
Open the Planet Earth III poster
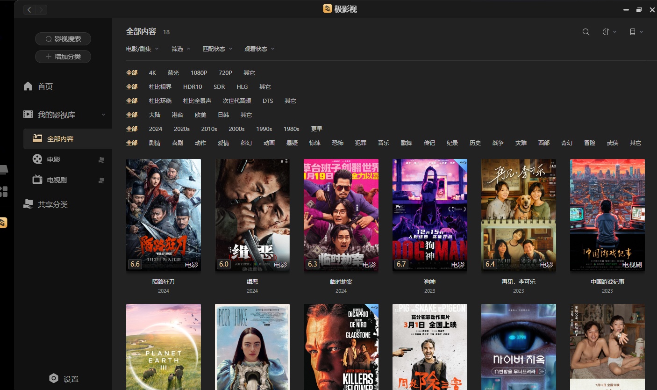[164, 347]
